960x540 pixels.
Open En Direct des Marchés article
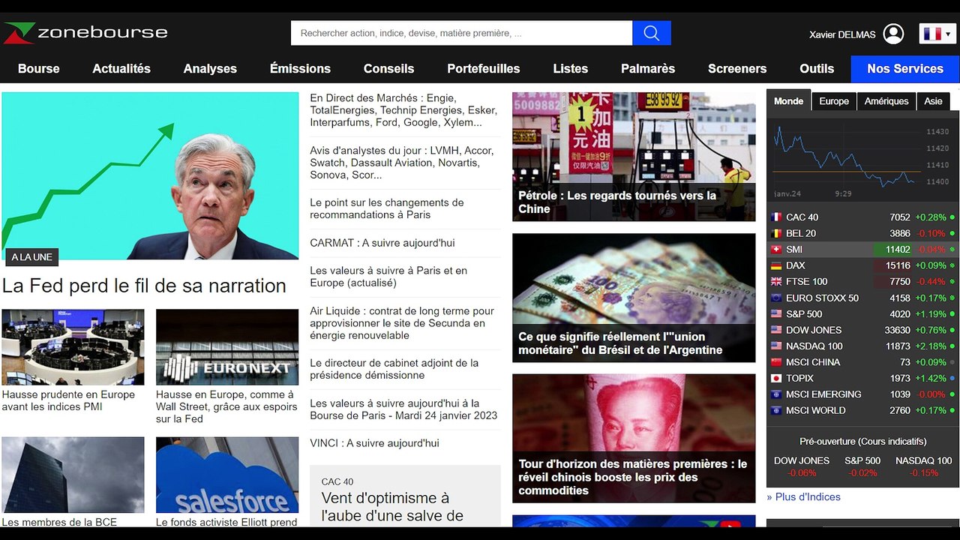(403, 110)
